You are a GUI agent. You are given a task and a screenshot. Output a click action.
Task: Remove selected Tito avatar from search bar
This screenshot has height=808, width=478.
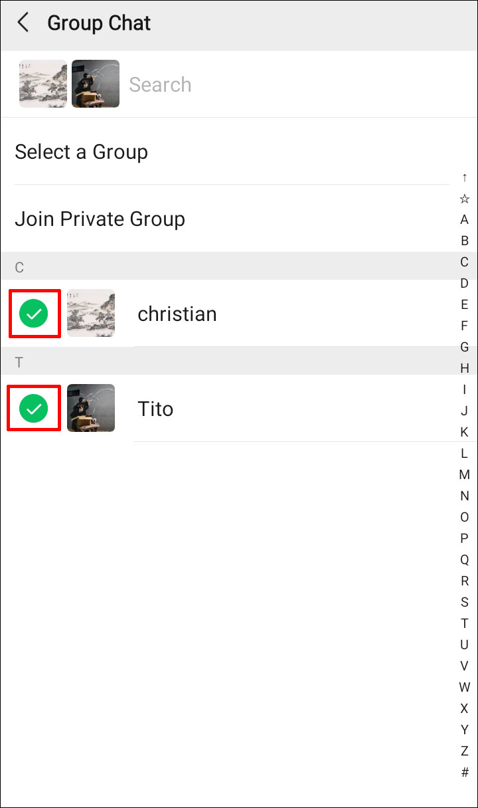(96, 84)
